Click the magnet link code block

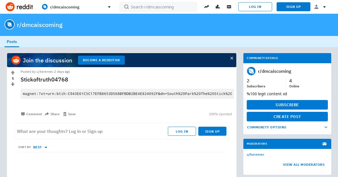(x=127, y=94)
